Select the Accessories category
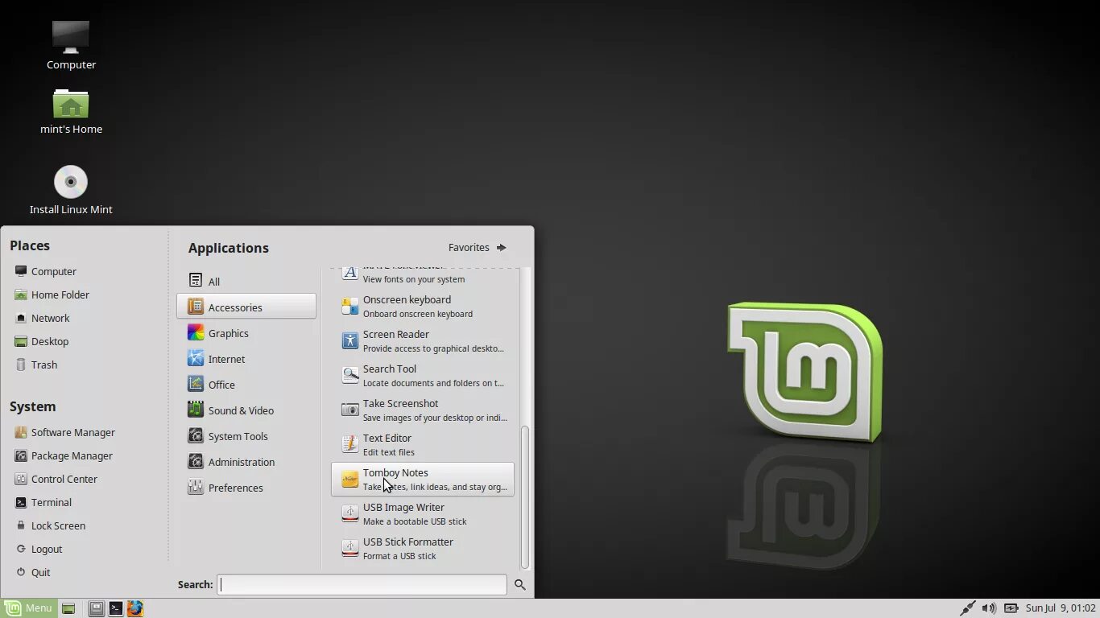This screenshot has width=1100, height=618. [x=246, y=307]
